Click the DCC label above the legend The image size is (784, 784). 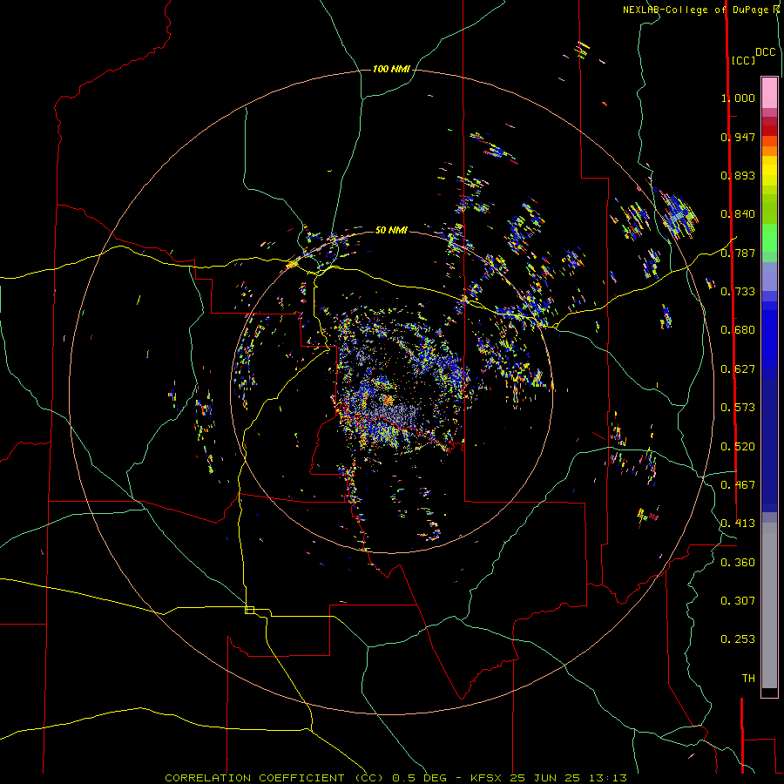click(765, 52)
